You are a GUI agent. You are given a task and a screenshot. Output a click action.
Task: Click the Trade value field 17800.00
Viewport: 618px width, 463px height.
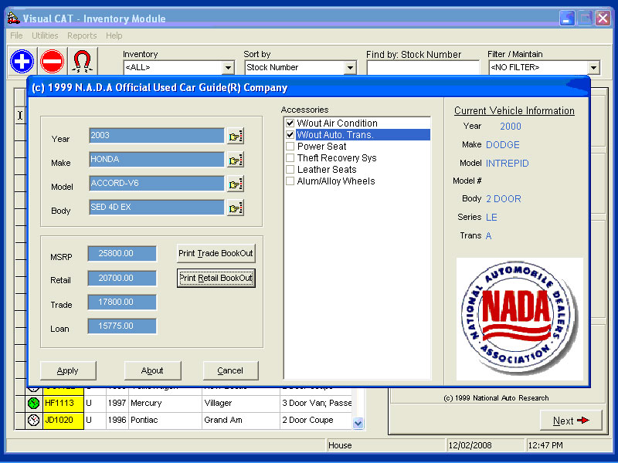tap(122, 302)
